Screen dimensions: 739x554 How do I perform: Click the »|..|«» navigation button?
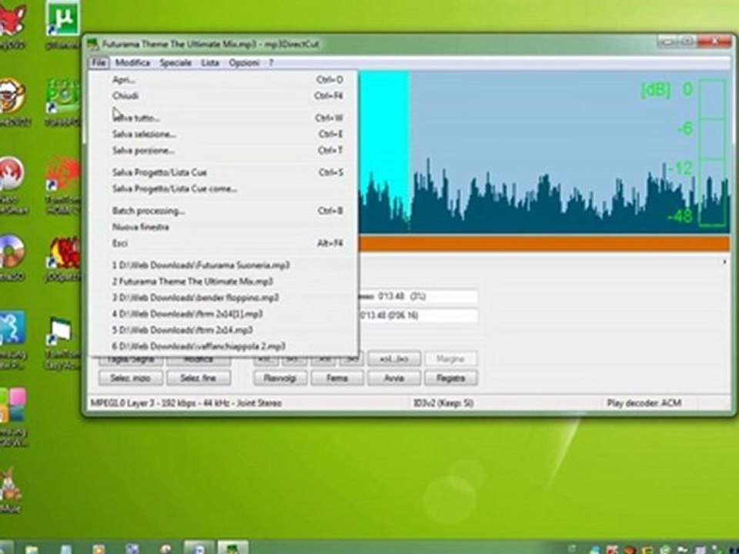click(x=394, y=359)
